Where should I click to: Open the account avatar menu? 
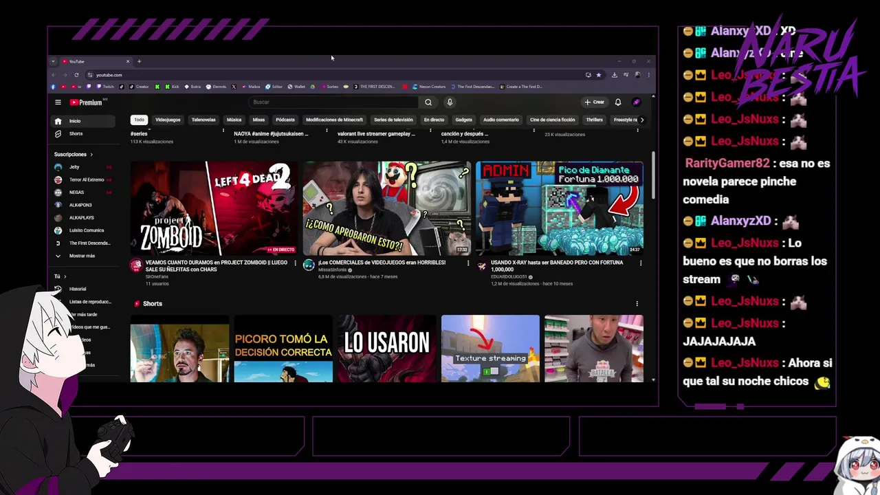(x=637, y=102)
